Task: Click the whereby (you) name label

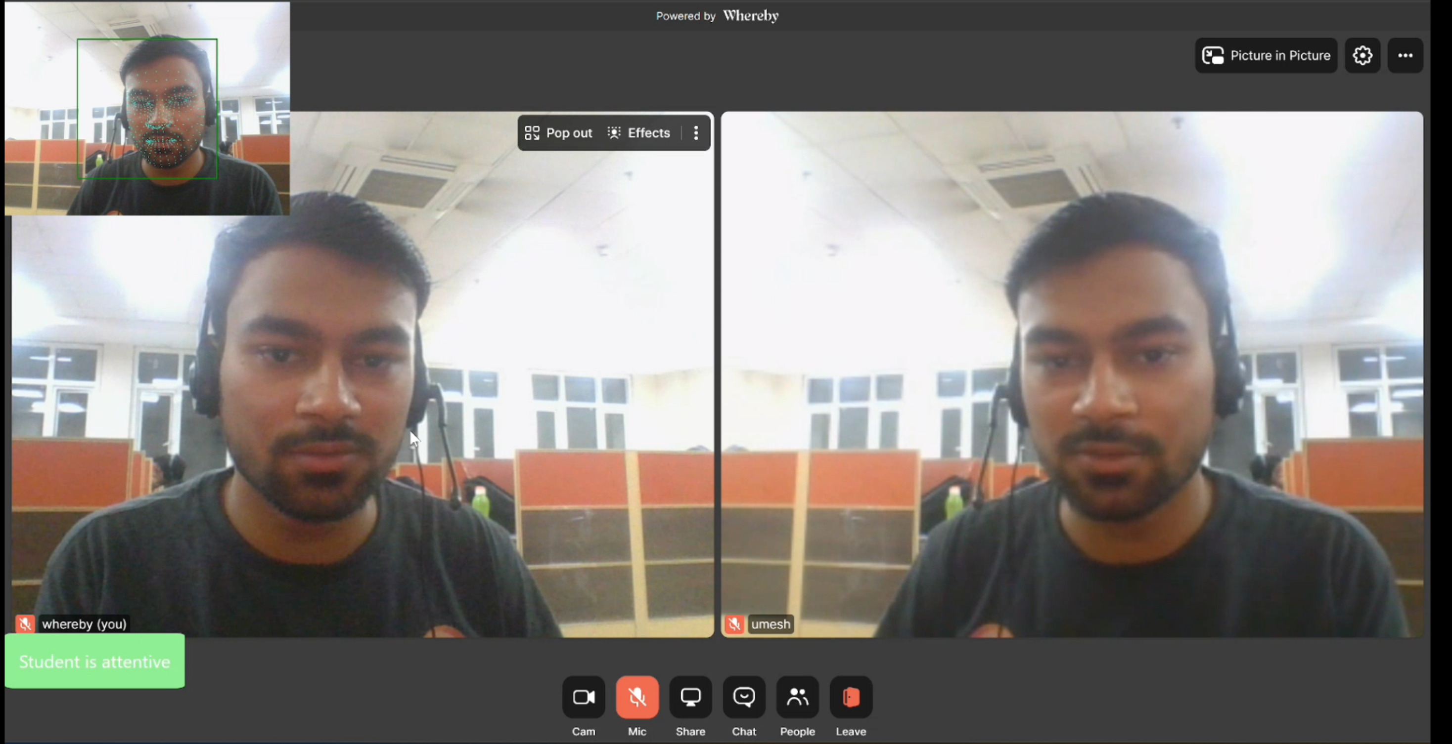Action: [x=84, y=624]
